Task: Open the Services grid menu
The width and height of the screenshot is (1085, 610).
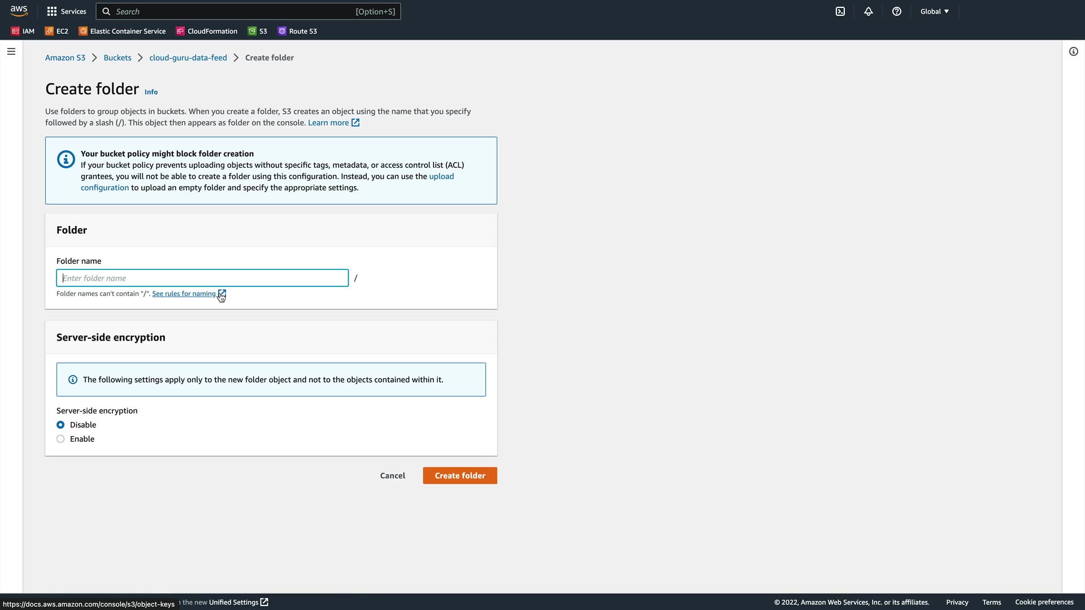Action: coord(67,11)
